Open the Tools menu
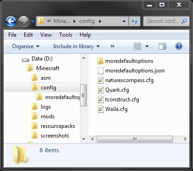The height and width of the screenshot is (171, 193). [x=65, y=35]
